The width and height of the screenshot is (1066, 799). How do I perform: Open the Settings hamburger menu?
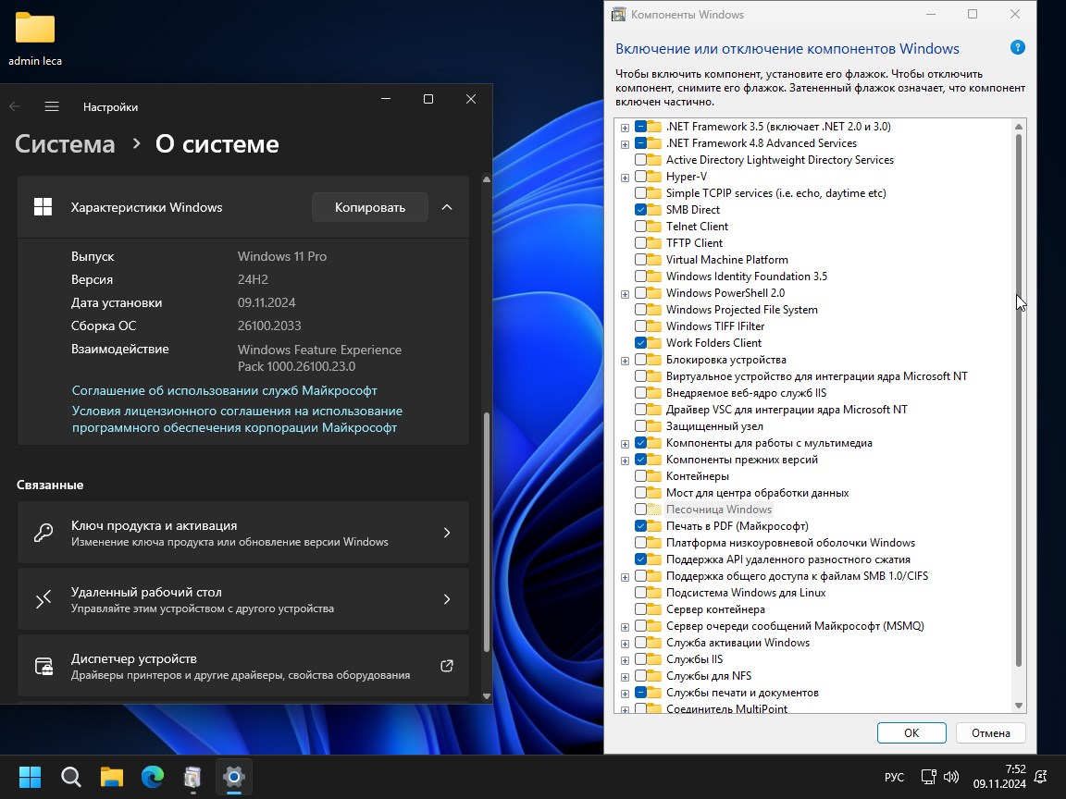pos(52,106)
